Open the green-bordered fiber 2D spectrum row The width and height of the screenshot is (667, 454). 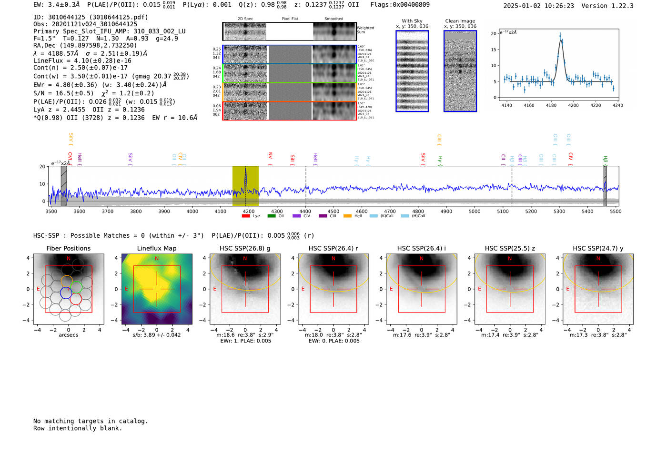tap(290, 73)
